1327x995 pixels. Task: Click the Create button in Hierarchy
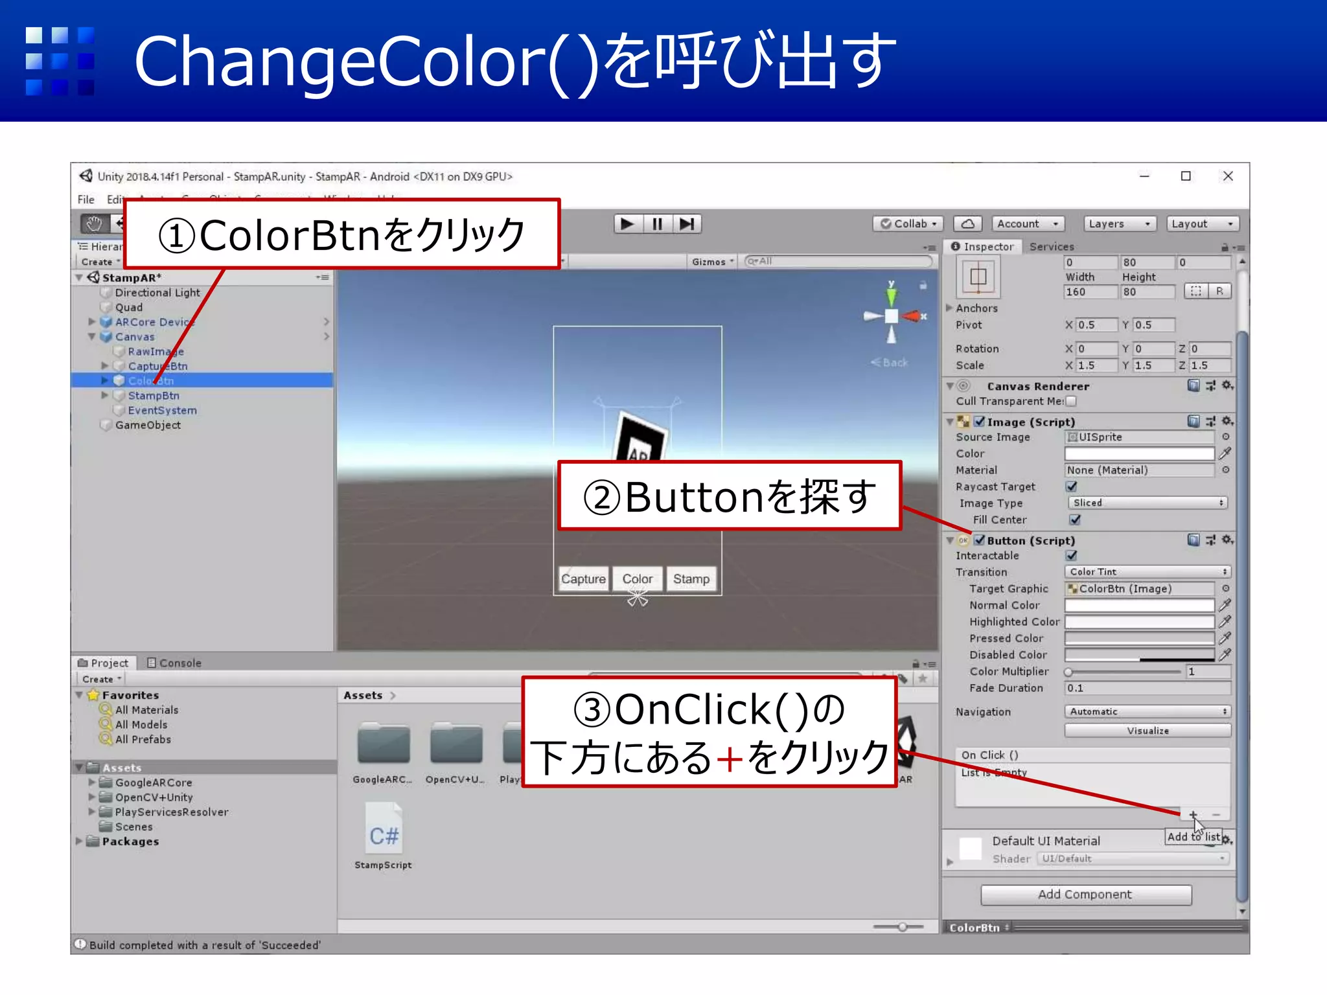point(100,262)
